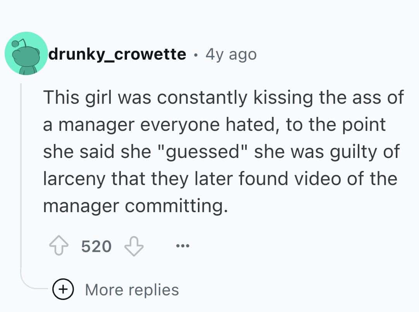Image resolution: width=419 pixels, height=312 pixels.
Task: Click the 520 vote score
Action: [96, 246]
